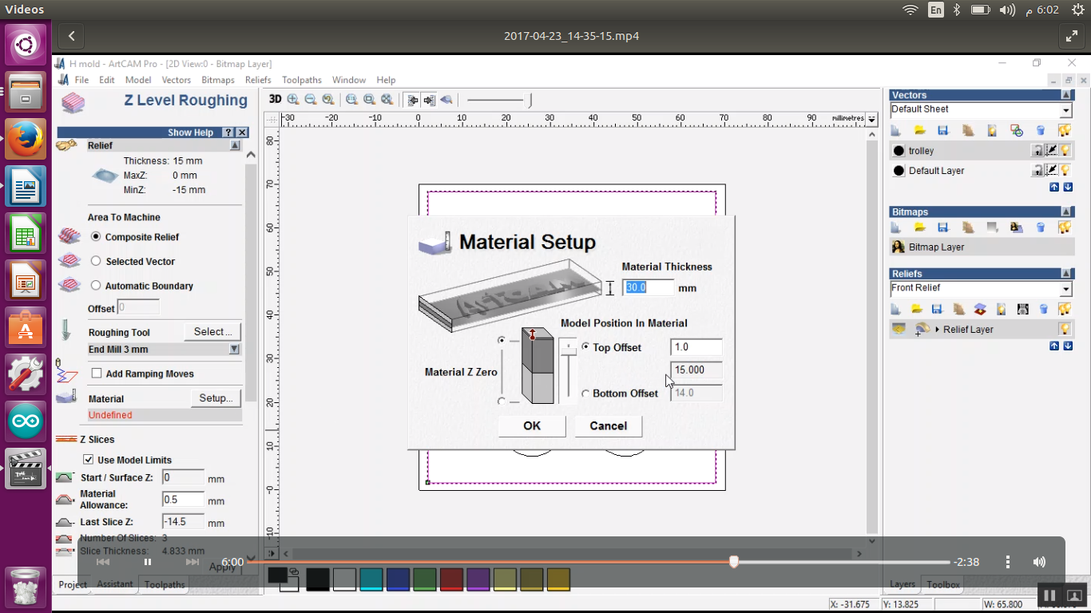Open the End Mill 3 mm tool dropdown
1091x613 pixels.
[x=234, y=350]
